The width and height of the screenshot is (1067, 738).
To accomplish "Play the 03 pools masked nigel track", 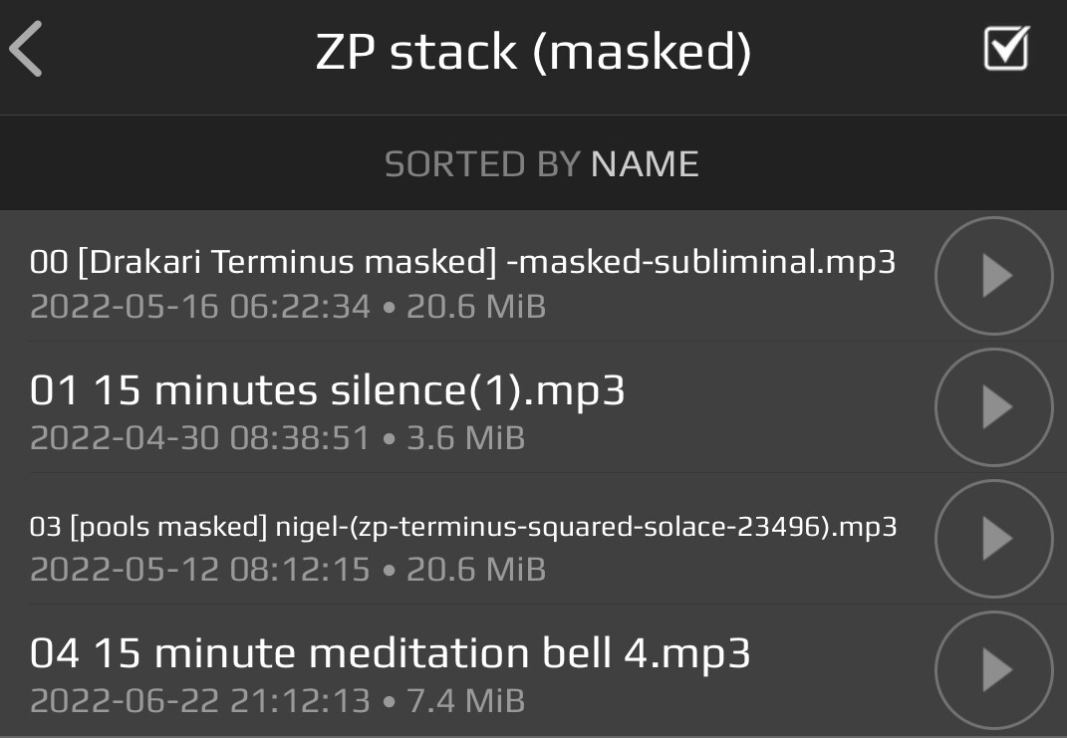I will [x=994, y=539].
